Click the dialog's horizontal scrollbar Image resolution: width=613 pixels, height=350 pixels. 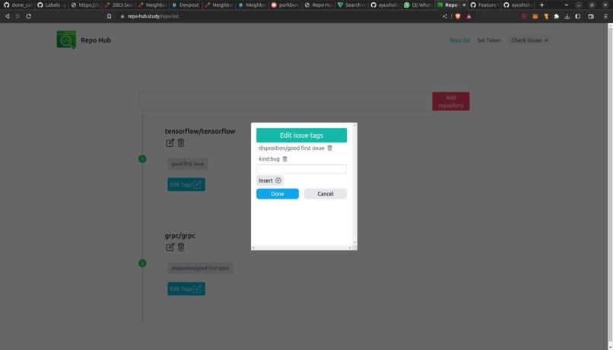click(301, 247)
